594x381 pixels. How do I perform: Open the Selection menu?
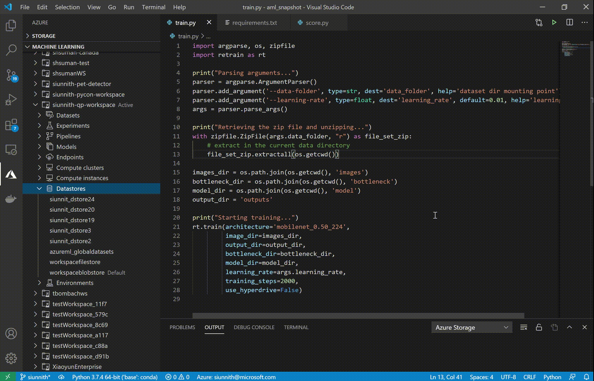(67, 7)
